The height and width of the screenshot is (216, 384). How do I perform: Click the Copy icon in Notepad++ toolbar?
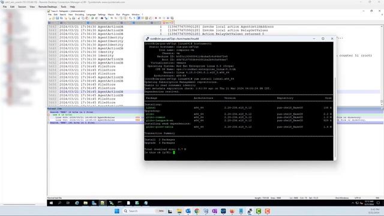83,18
